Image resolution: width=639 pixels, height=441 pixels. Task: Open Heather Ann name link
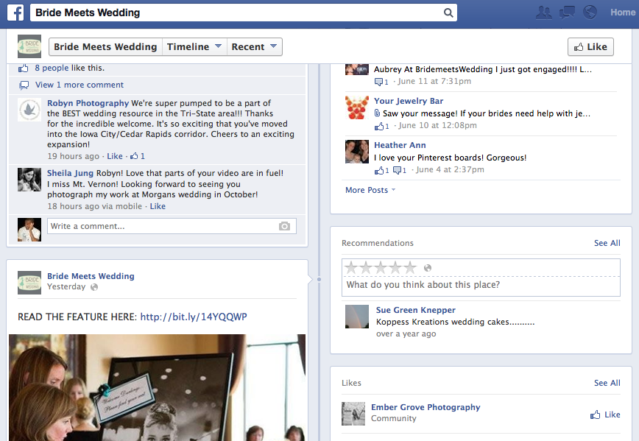point(400,145)
